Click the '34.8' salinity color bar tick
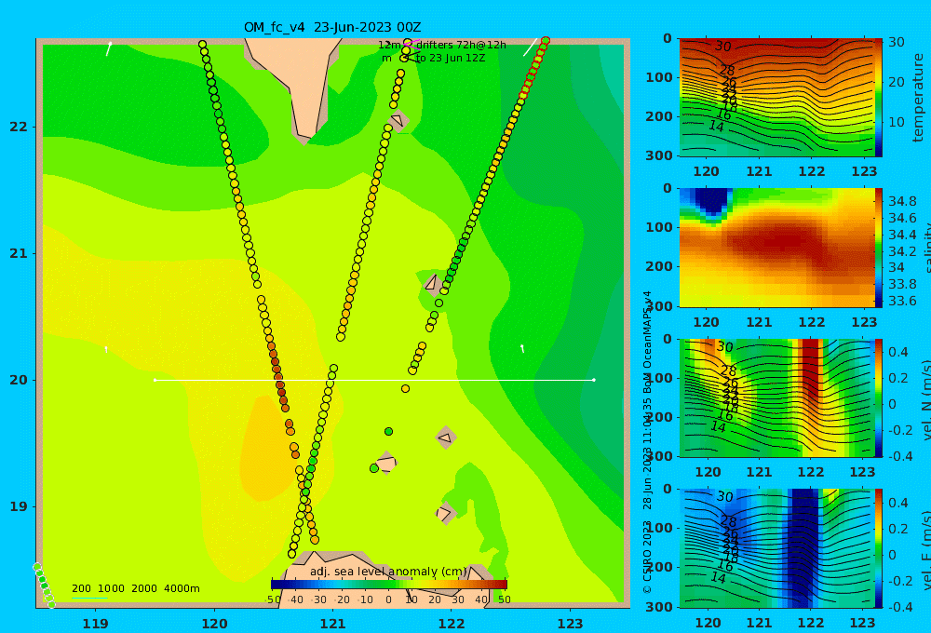 pos(902,201)
